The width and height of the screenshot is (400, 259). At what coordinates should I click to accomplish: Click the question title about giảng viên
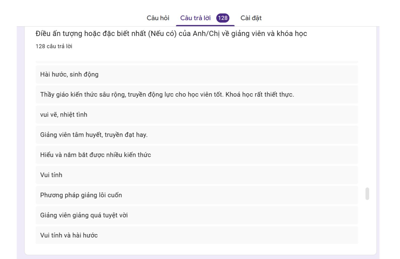171,34
